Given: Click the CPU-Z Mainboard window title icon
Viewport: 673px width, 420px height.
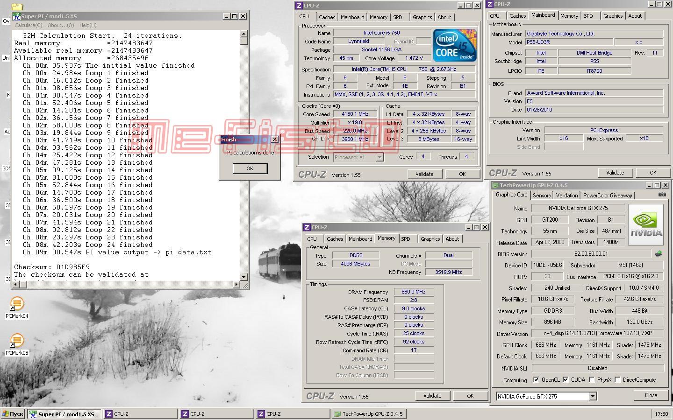Looking at the screenshot, I should pos(490,4).
